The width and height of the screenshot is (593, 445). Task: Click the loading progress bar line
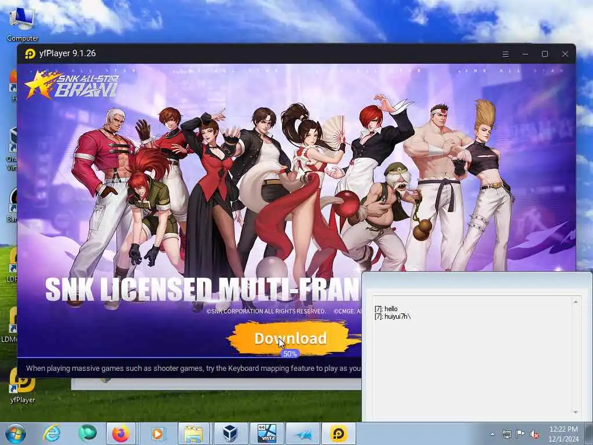189,357
